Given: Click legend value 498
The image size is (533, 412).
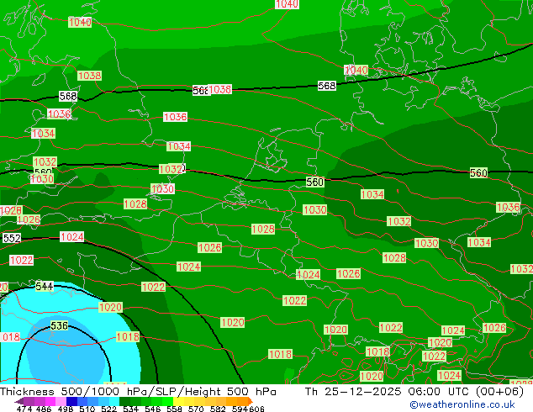Looking at the screenshot, I should click(x=66, y=409).
